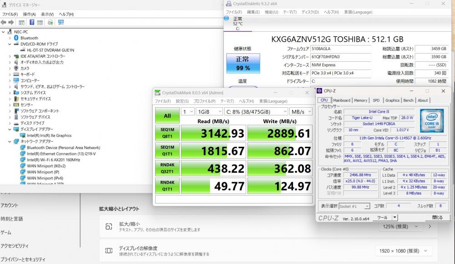Image resolution: width=455 pixels, height=264 pixels.
Task: Select the folder icon beside システム デバイス
Action: (x=16, y=93)
